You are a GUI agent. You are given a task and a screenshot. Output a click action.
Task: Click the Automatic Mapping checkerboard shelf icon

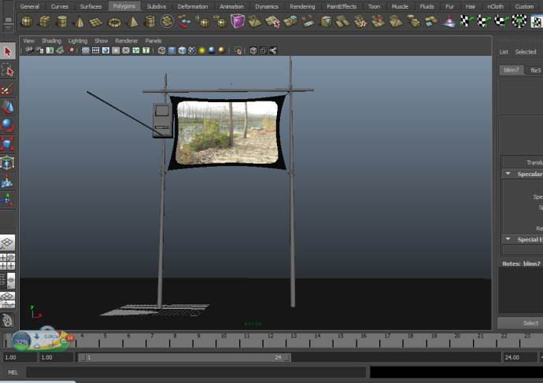tap(519, 21)
